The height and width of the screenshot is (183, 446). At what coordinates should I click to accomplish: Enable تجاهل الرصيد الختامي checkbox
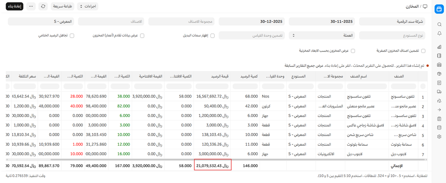pyautogui.click(x=72, y=36)
